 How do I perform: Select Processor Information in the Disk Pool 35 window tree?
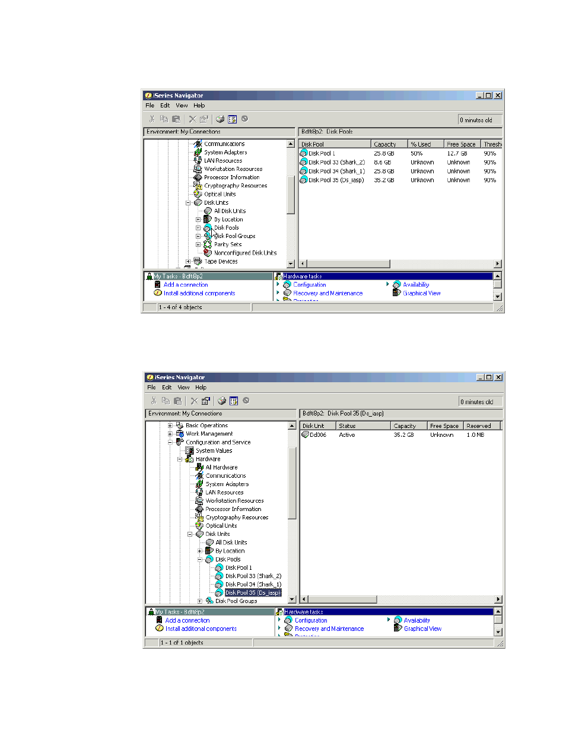[233, 509]
